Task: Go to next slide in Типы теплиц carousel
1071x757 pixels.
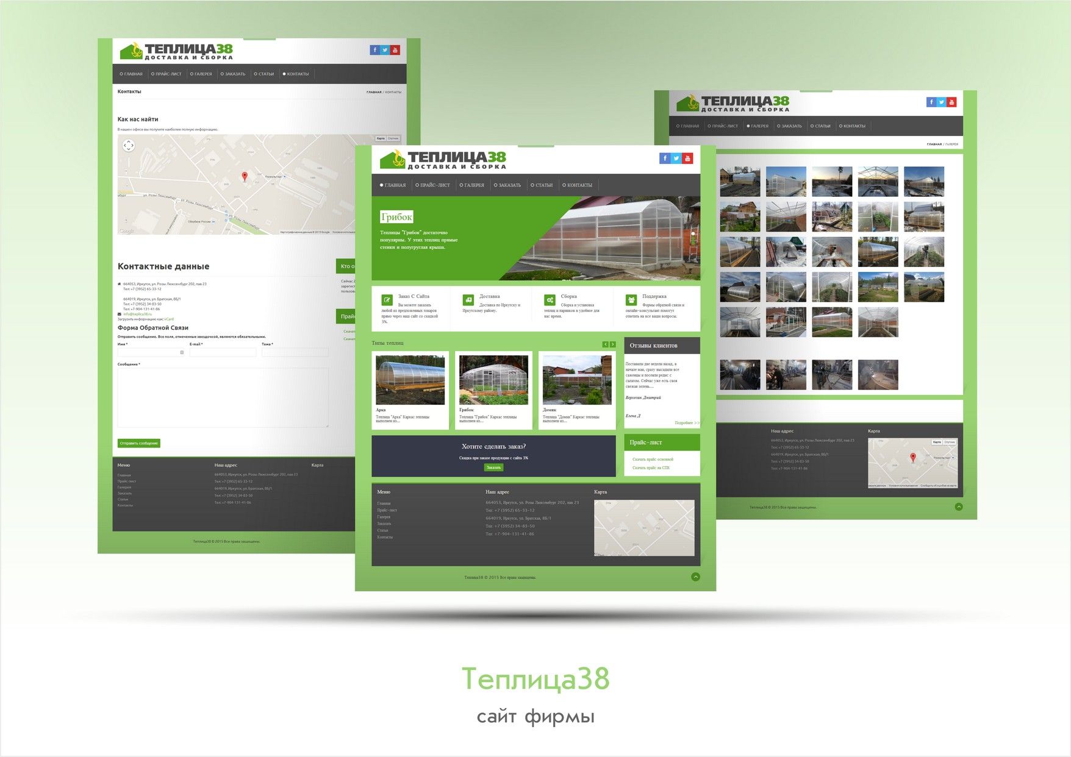Action: [613, 344]
